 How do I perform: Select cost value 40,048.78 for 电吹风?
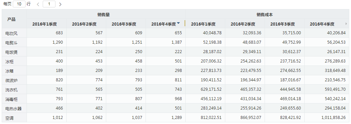[212, 33]
